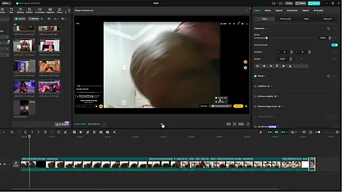Open the Text tool panel

[x=11, y=10]
